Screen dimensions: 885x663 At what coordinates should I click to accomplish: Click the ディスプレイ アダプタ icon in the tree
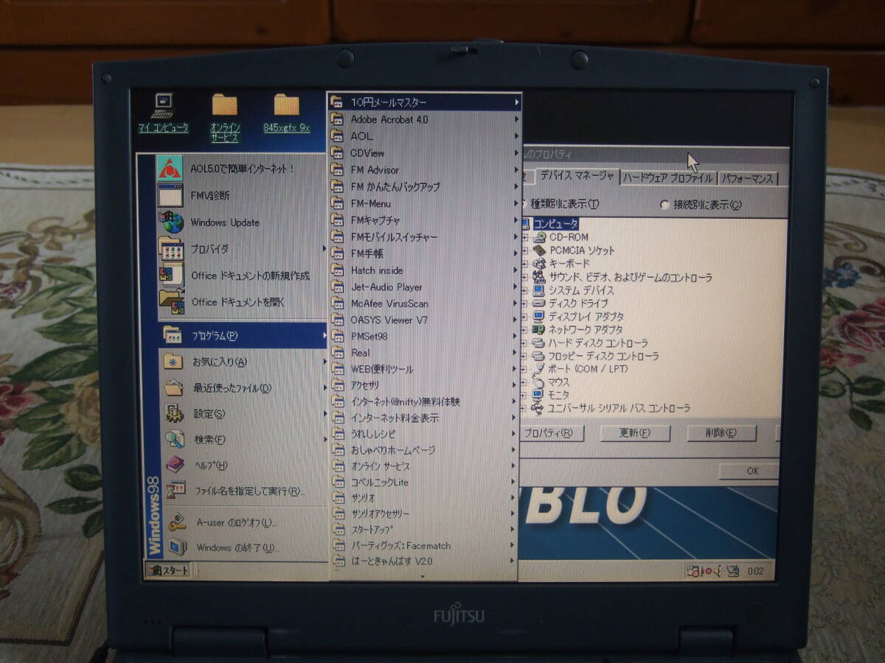tap(539, 317)
